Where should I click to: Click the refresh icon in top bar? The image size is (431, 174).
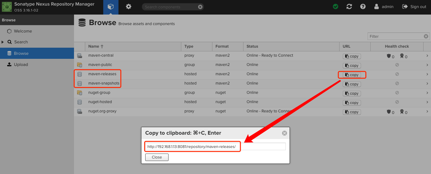coord(349,7)
